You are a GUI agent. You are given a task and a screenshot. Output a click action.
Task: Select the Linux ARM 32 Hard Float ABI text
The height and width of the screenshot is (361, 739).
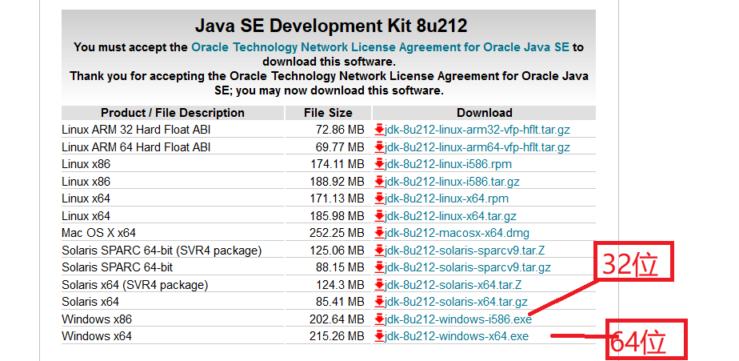click(x=136, y=130)
